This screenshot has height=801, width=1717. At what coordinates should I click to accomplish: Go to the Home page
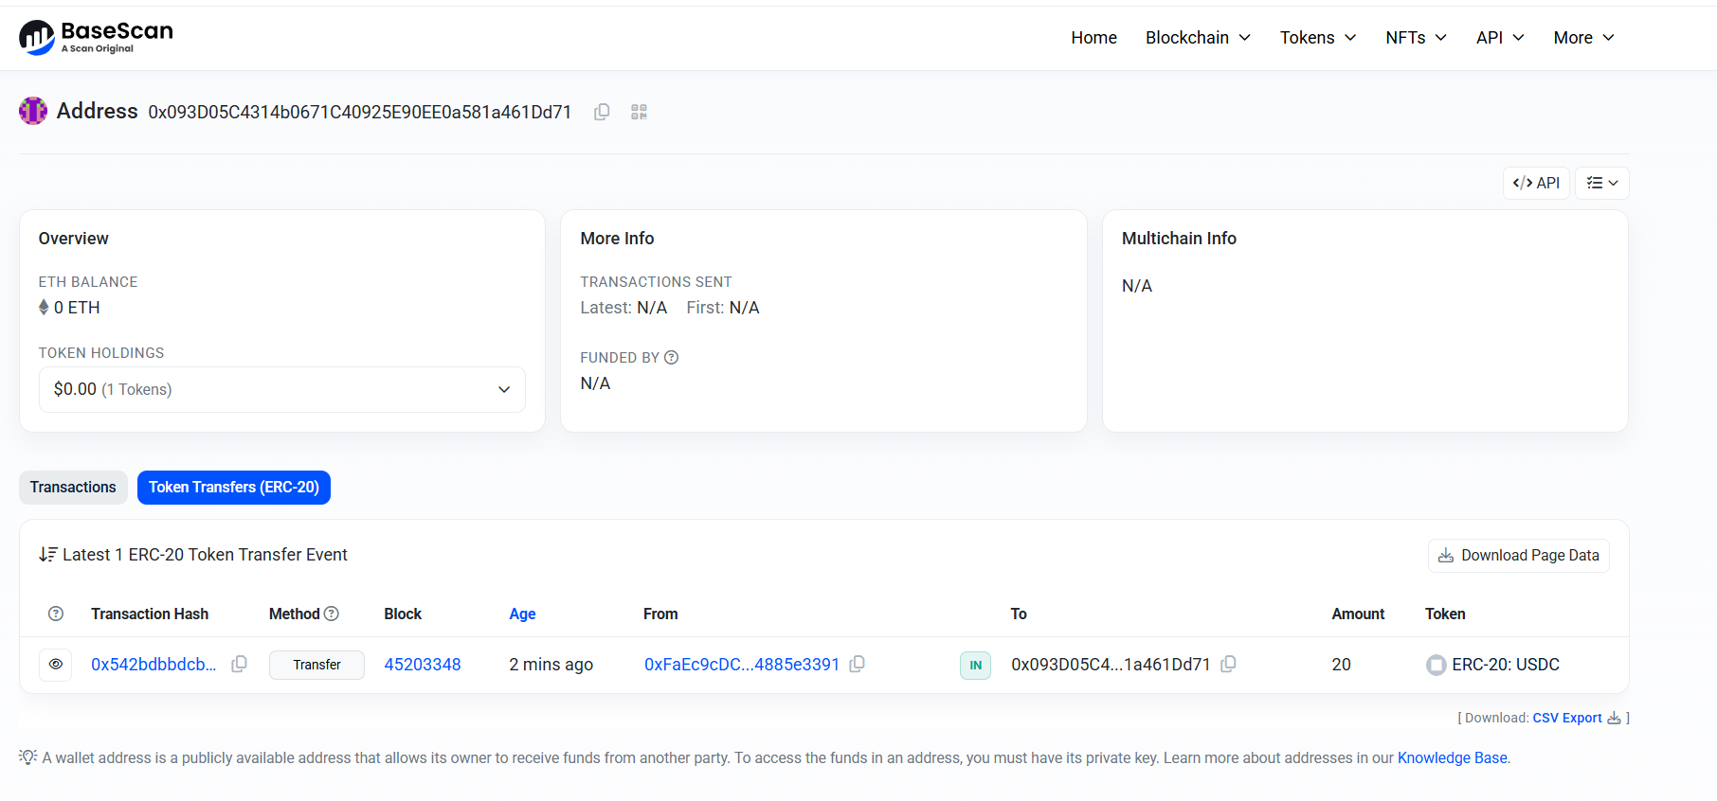coord(1094,38)
